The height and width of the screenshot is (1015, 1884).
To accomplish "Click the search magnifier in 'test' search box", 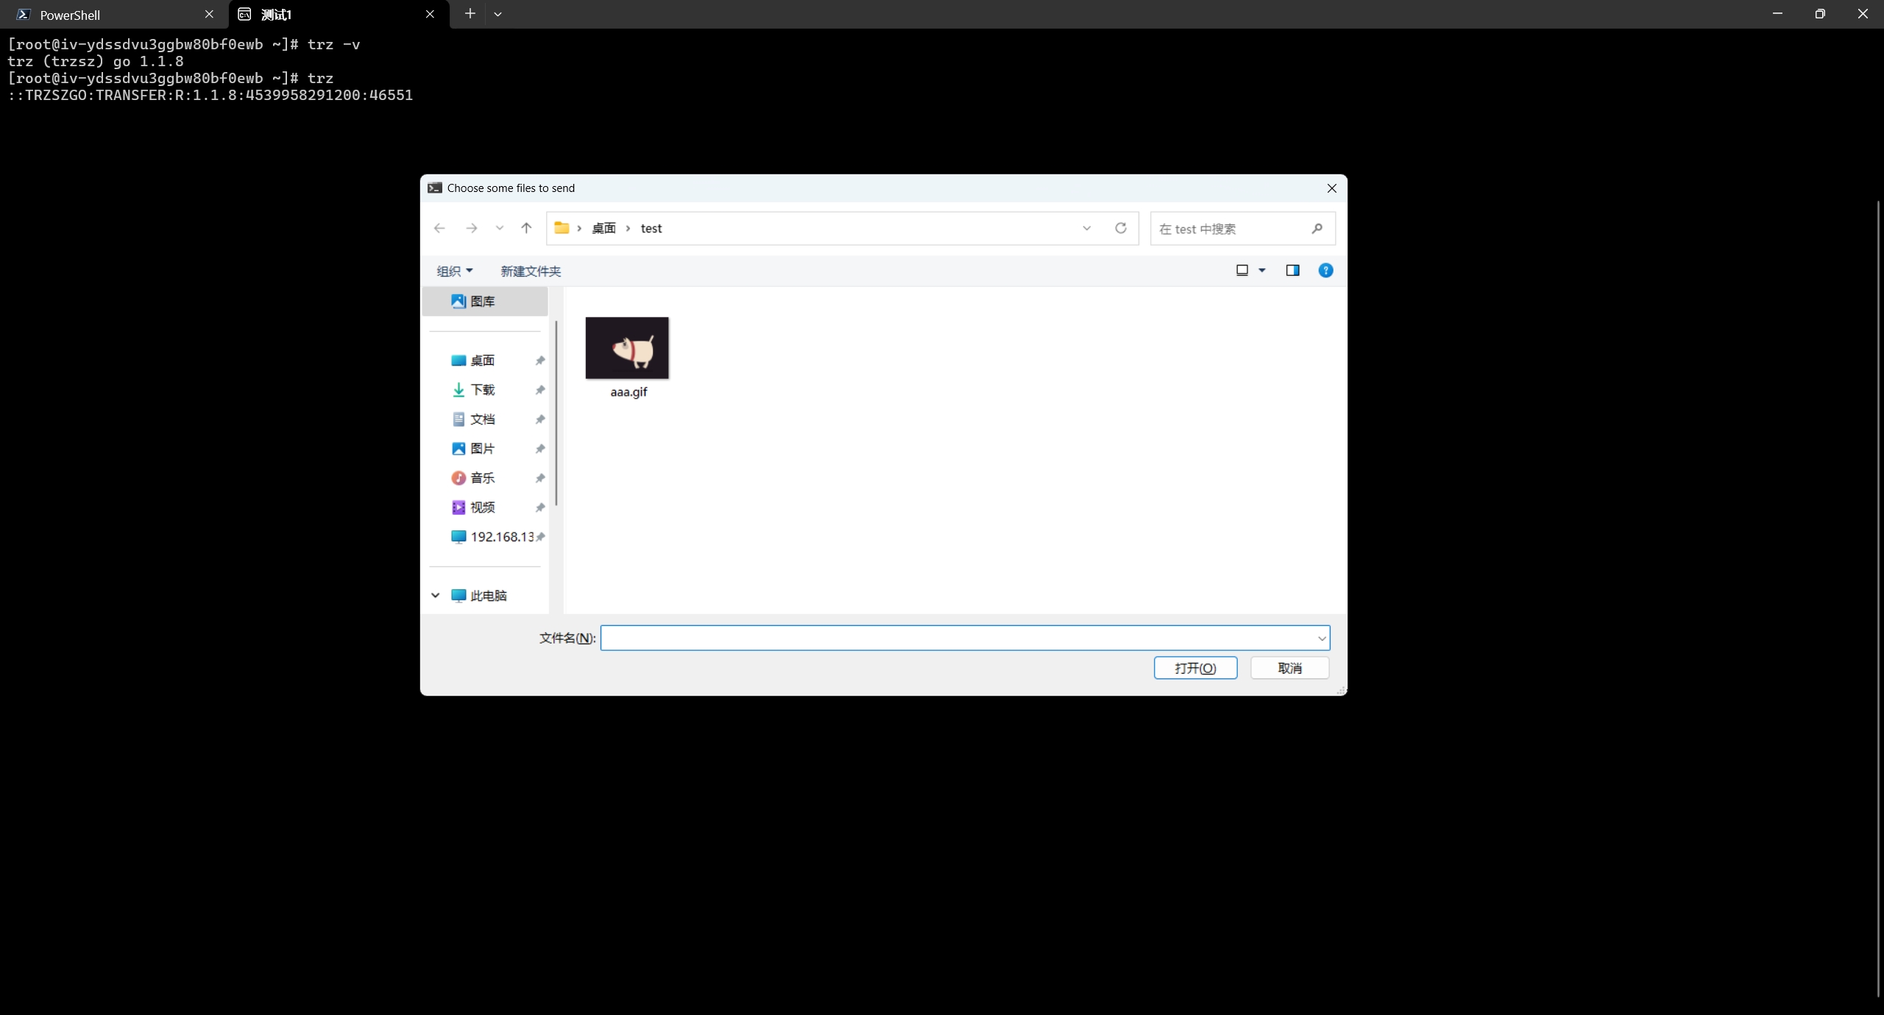I will (x=1317, y=229).
